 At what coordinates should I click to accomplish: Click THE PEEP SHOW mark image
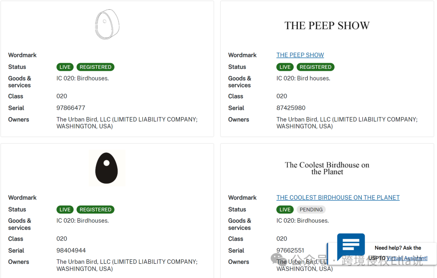(327, 26)
